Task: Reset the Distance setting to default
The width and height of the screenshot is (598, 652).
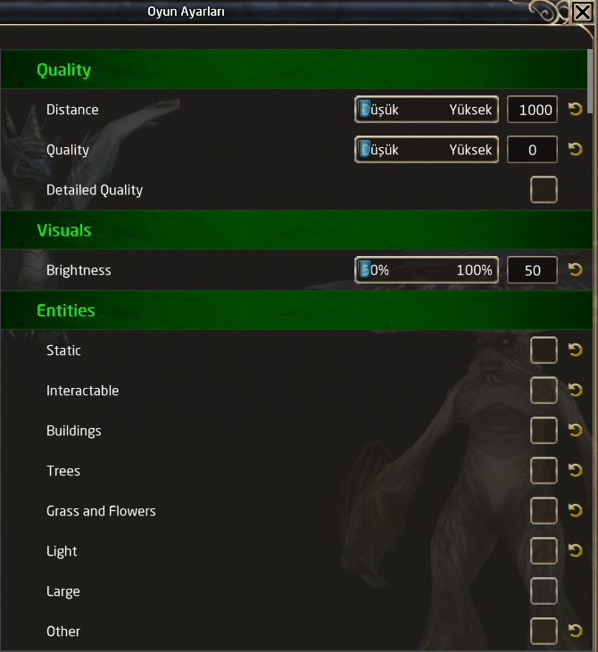Action: pos(575,109)
